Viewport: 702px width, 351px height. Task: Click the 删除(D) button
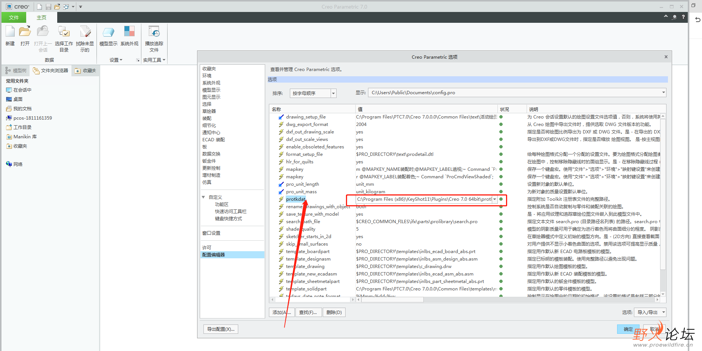(334, 312)
